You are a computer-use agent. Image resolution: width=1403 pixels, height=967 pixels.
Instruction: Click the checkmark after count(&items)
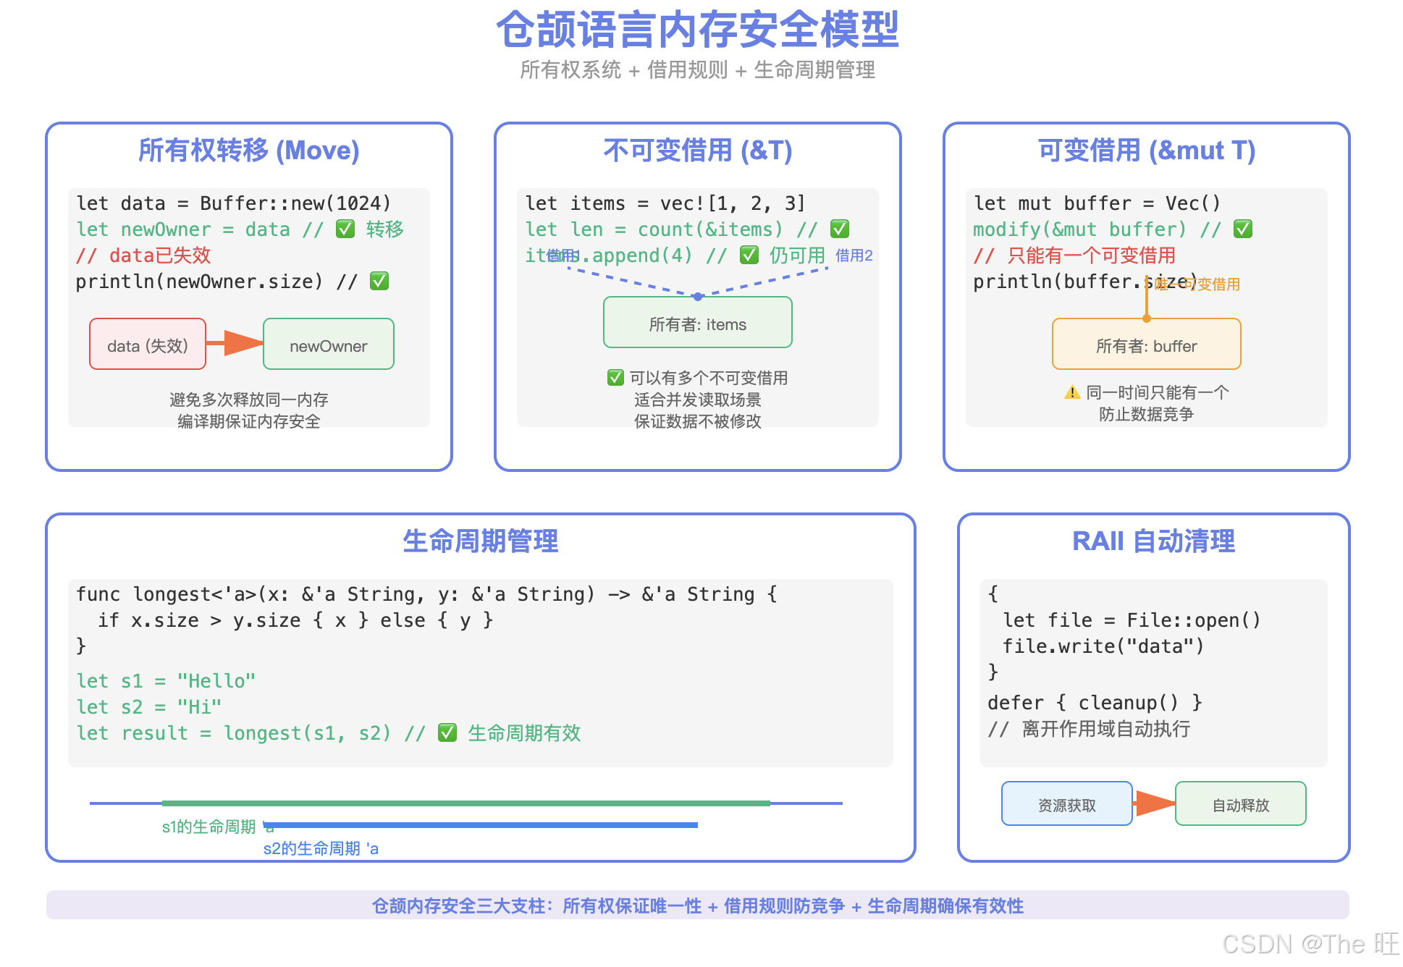click(x=839, y=229)
